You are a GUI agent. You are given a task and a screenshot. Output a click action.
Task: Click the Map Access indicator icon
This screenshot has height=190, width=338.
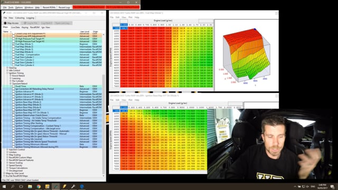click(5, 23)
